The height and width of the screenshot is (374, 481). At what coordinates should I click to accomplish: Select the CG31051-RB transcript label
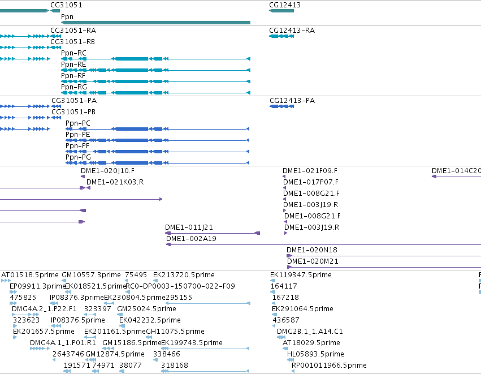click(72, 42)
